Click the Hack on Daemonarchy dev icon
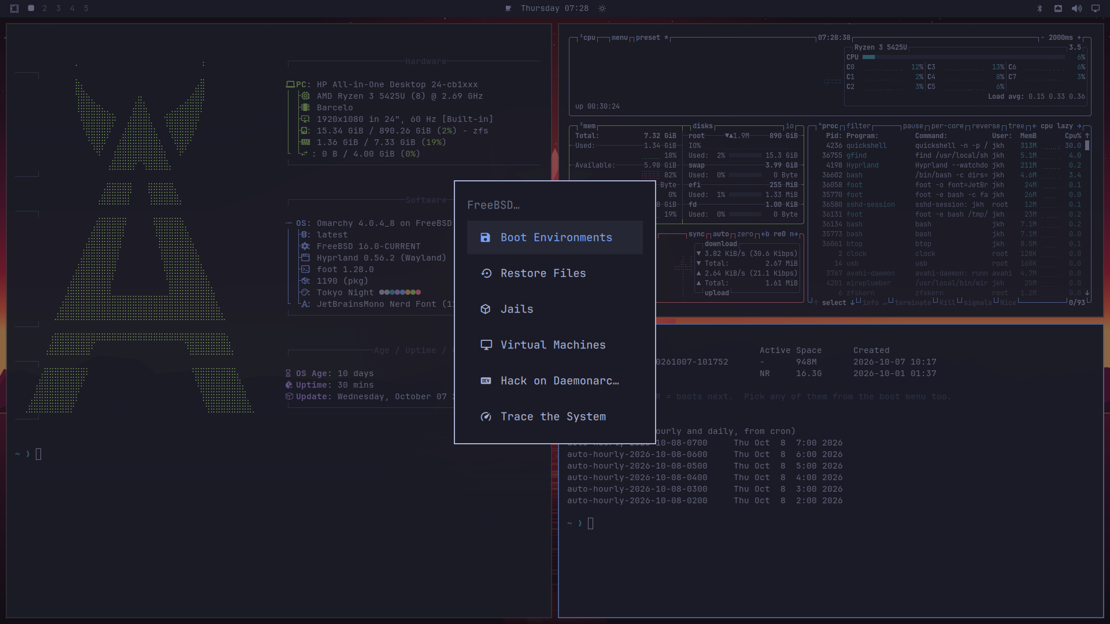 tap(486, 381)
